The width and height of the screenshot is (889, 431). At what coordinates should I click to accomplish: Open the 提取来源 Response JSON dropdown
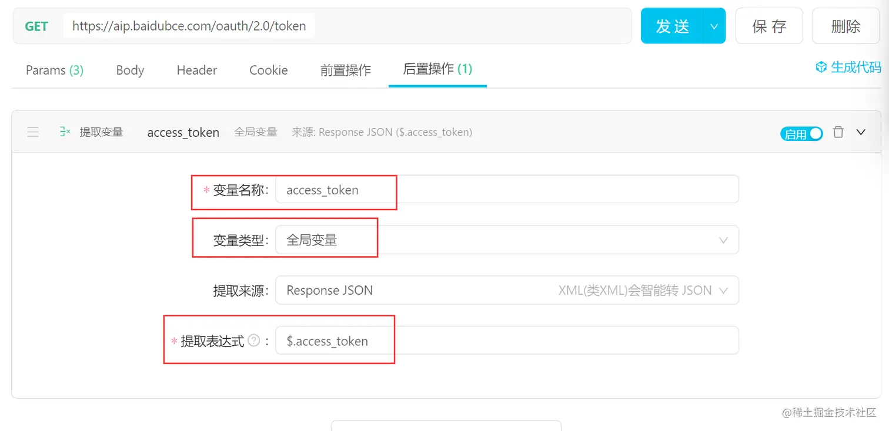click(x=507, y=290)
